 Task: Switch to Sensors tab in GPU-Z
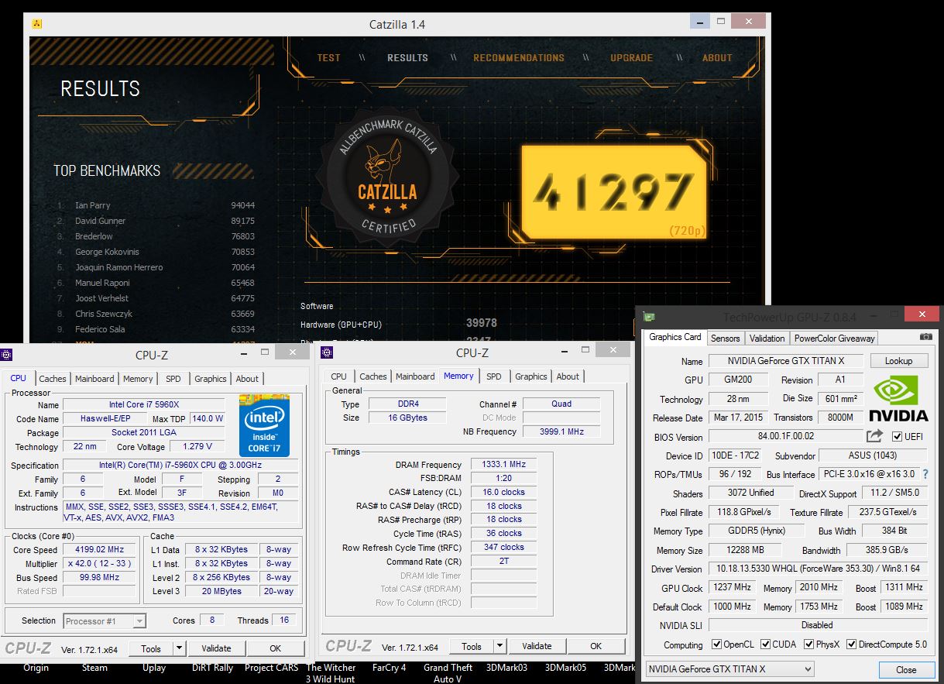(x=726, y=338)
